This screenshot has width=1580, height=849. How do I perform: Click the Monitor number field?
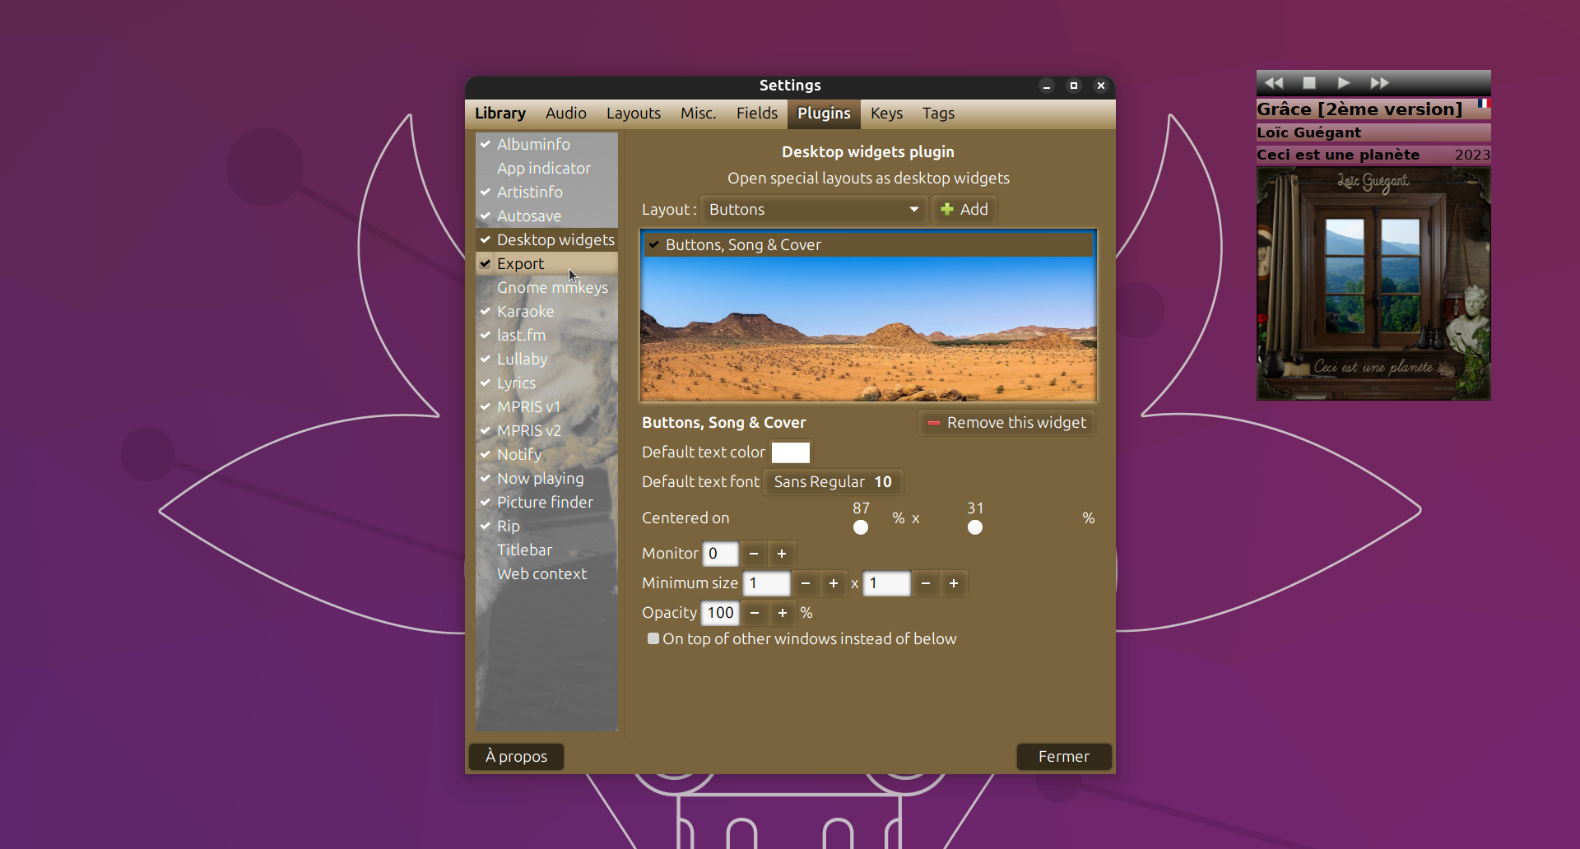[x=720, y=554]
